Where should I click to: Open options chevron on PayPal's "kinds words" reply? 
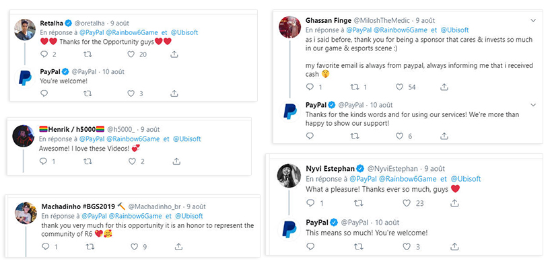(x=532, y=105)
